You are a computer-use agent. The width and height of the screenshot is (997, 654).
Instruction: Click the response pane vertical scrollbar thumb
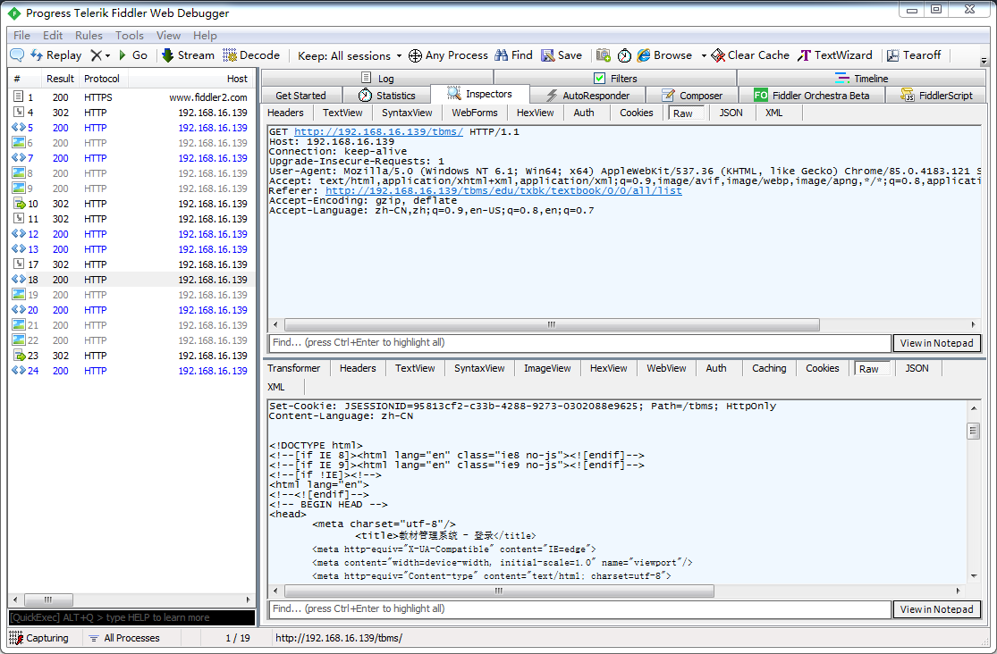[973, 431]
